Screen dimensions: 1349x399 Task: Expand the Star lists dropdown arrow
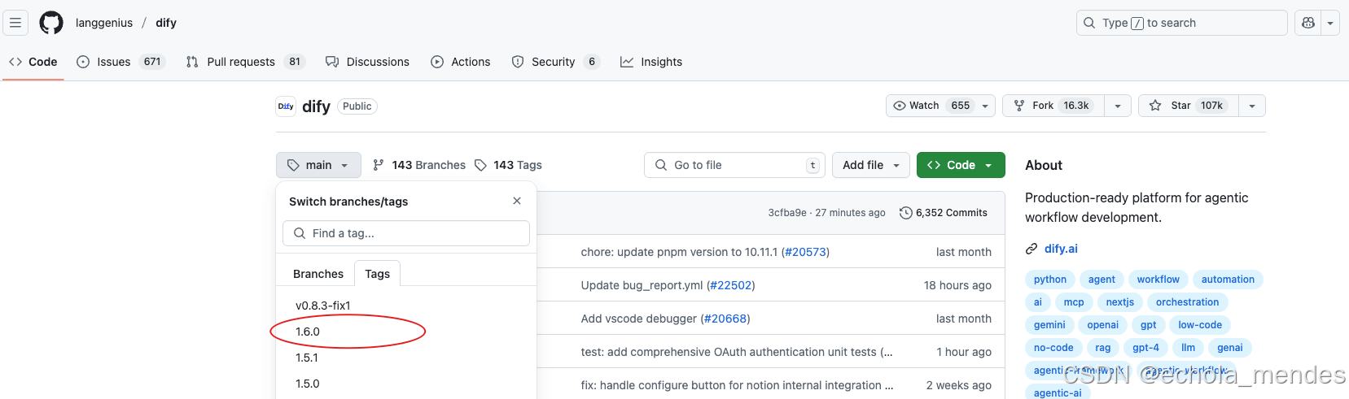pyautogui.click(x=1252, y=106)
